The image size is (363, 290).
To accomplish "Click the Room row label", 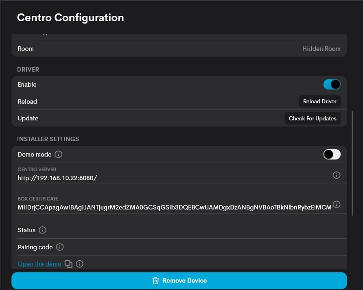I will point(26,48).
